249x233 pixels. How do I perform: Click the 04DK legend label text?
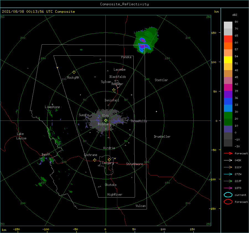(x=238, y=160)
